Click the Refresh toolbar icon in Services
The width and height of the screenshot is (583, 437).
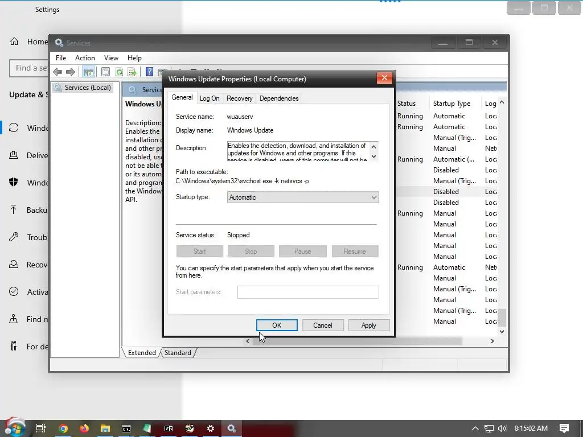click(119, 72)
